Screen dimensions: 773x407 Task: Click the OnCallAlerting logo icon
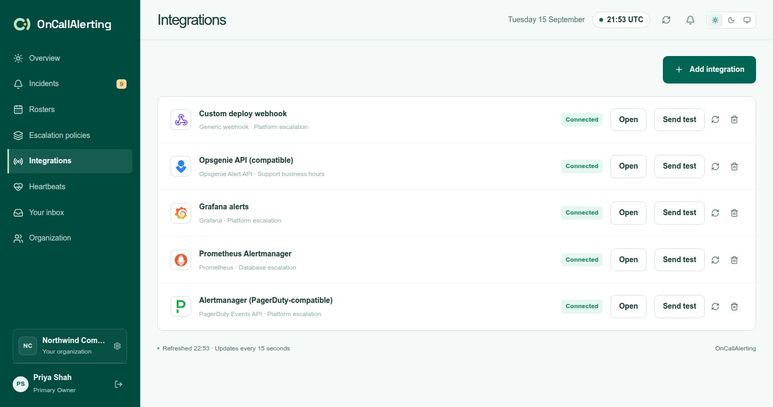click(x=22, y=24)
